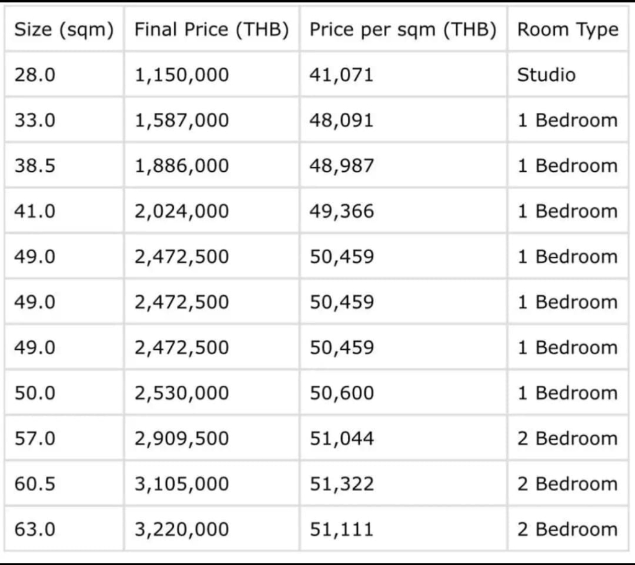
Task: Click the 41,071 price per sqm cell
Action: 342,75
